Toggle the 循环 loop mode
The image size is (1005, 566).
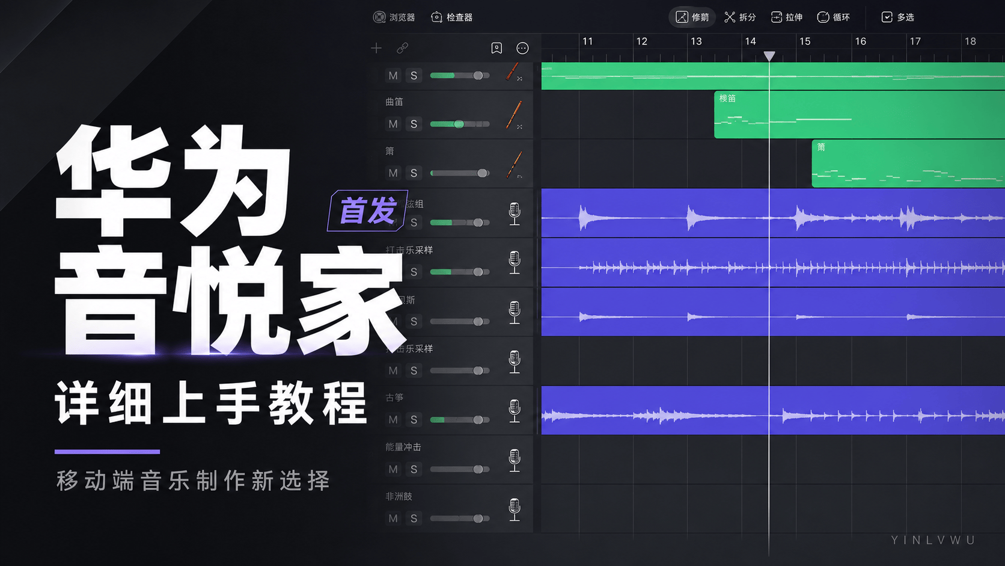[834, 17]
